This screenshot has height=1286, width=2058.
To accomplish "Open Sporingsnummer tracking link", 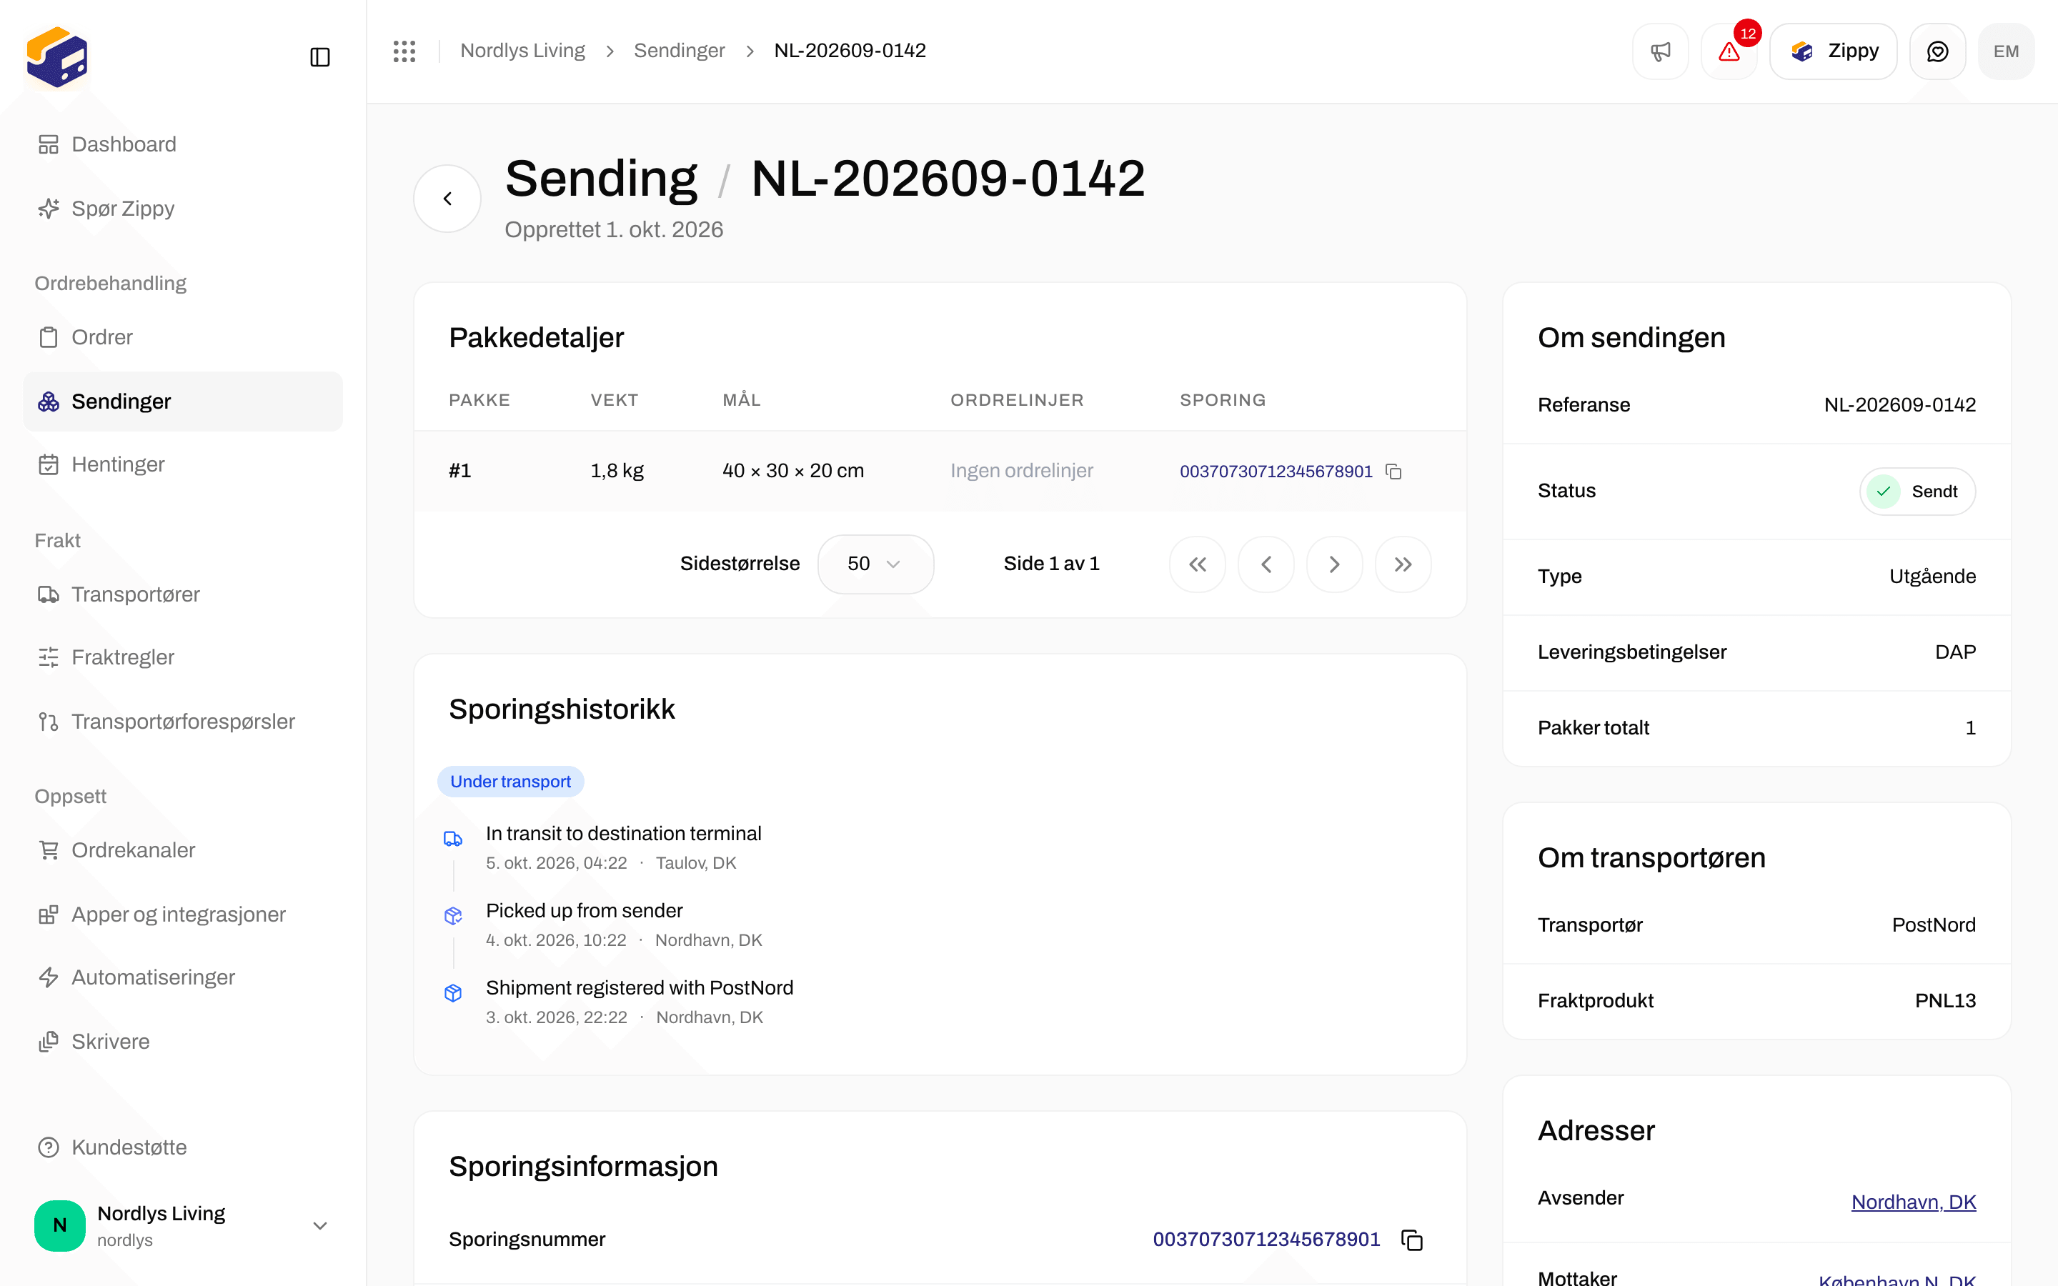I will pyautogui.click(x=1266, y=1240).
